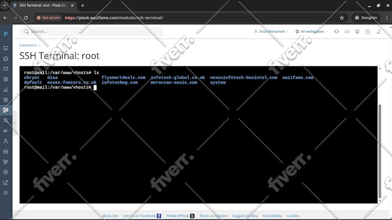Open the shopping bag icon in sidebar

(x=6, y=151)
